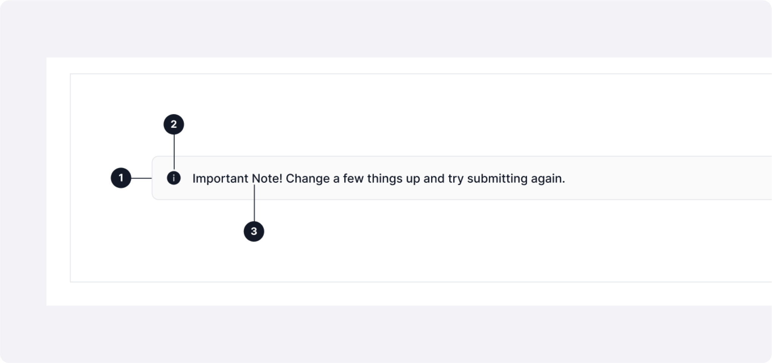This screenshot has height=363, width=772.
Task: Click the horizontal line beside marker 1
Action: [141, 178]
